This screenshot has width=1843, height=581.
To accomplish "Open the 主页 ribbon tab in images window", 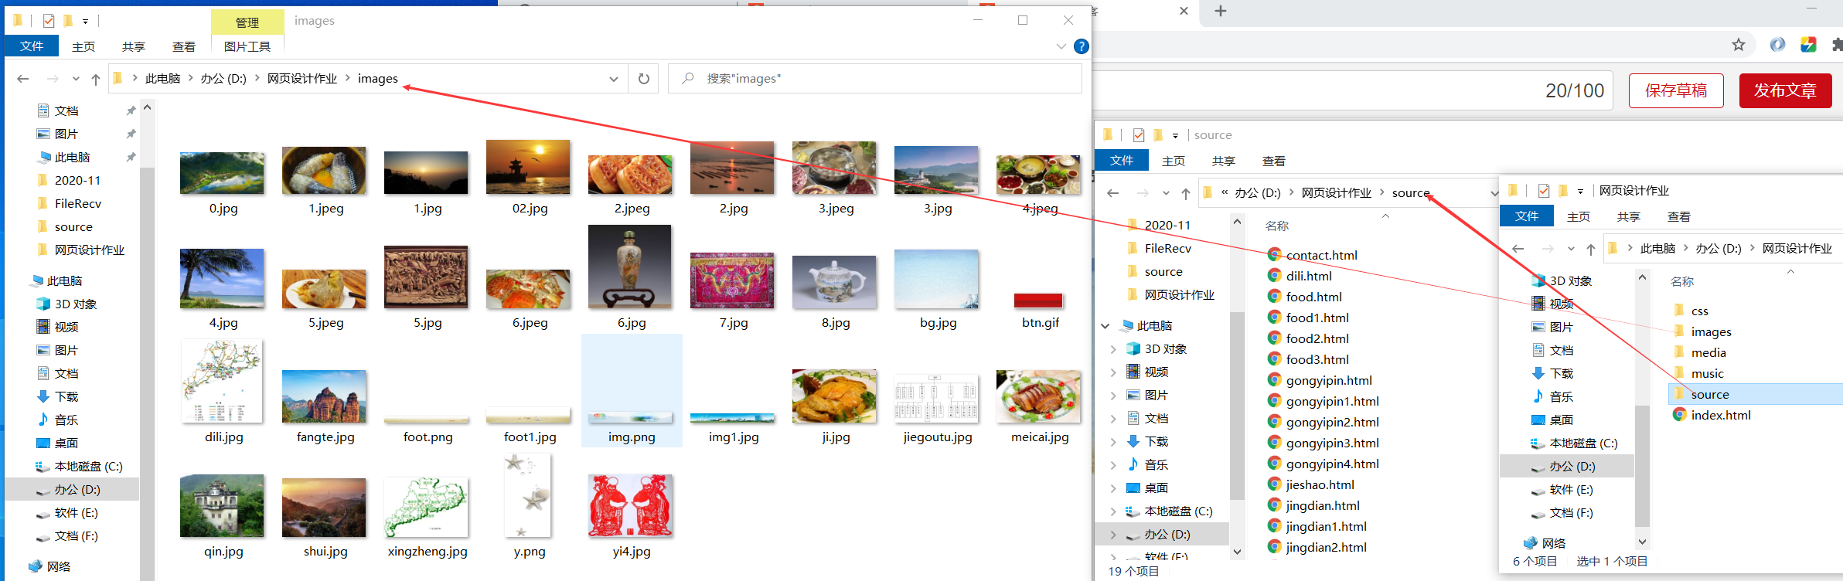I will pyautogui.click(x=83, y=47).
